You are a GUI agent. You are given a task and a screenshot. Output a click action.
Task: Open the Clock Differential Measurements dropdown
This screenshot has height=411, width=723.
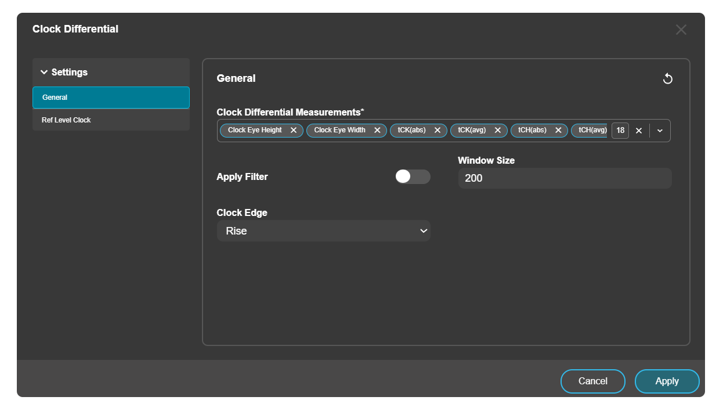pos(659,130)
